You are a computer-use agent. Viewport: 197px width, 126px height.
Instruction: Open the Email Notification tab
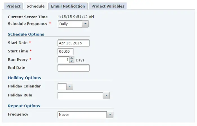(68, 6)
